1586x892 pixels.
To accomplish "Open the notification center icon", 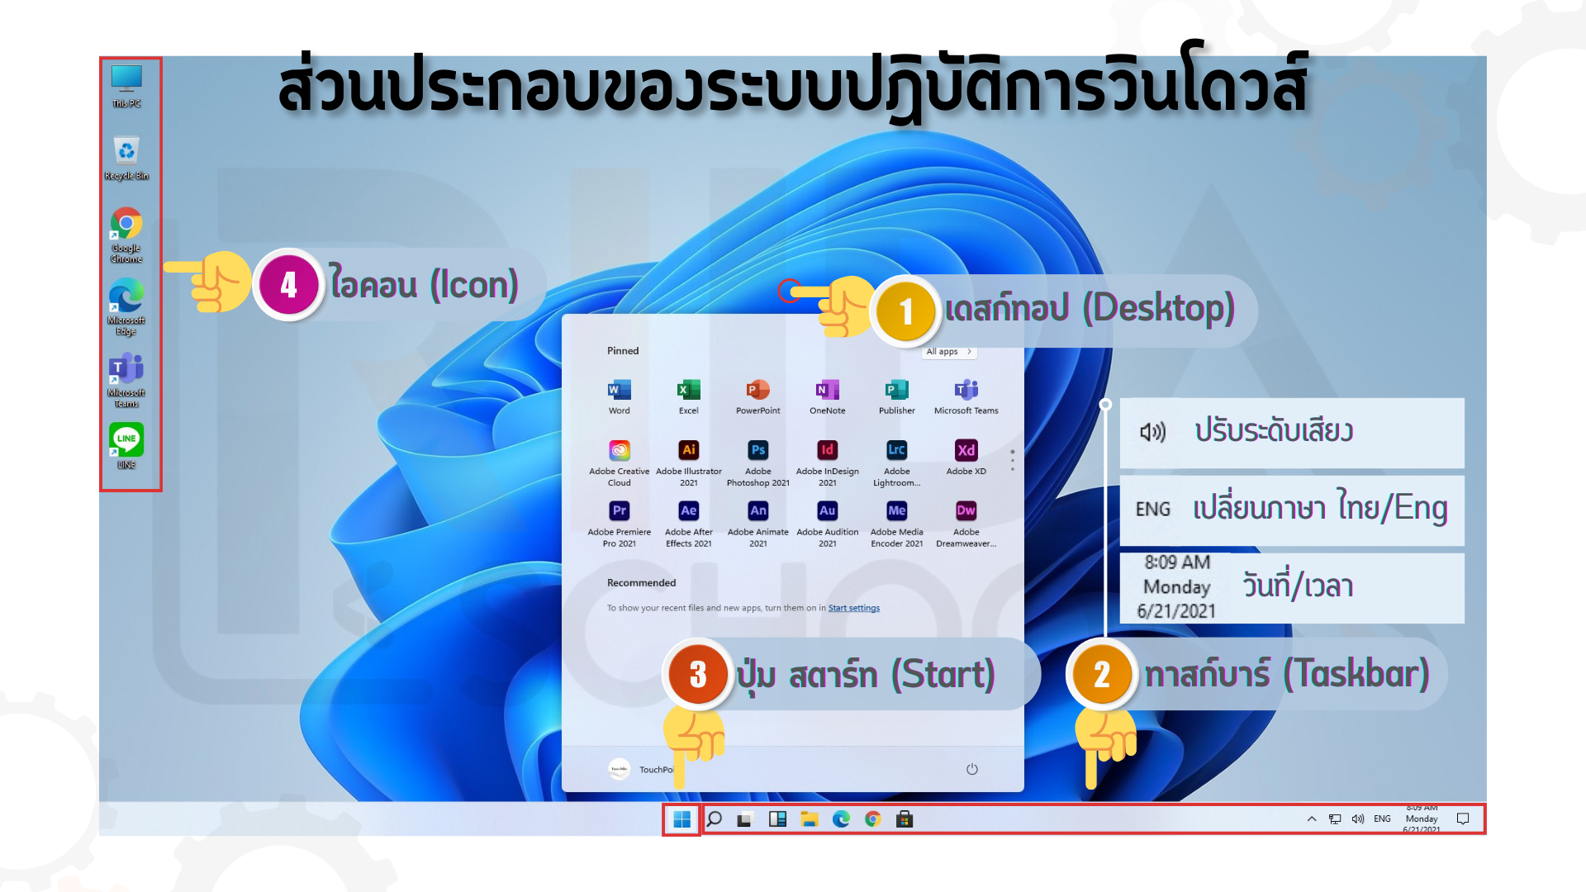I will (1463, 819).
